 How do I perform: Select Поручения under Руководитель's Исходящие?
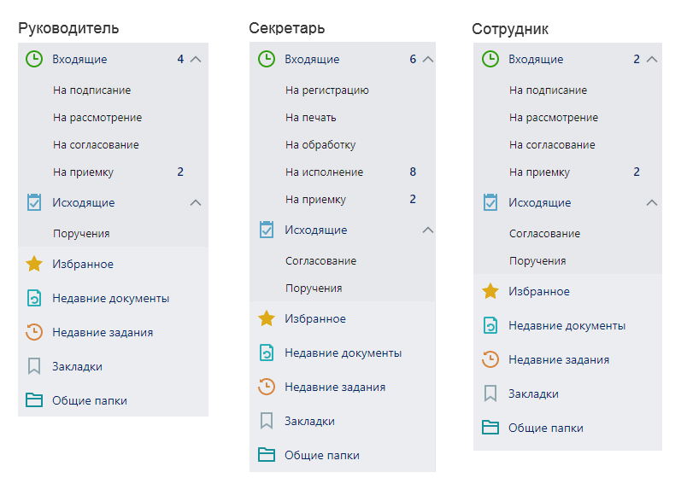pos(81,233)
